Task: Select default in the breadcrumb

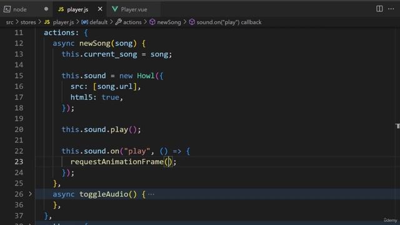Action: point(99,22)
